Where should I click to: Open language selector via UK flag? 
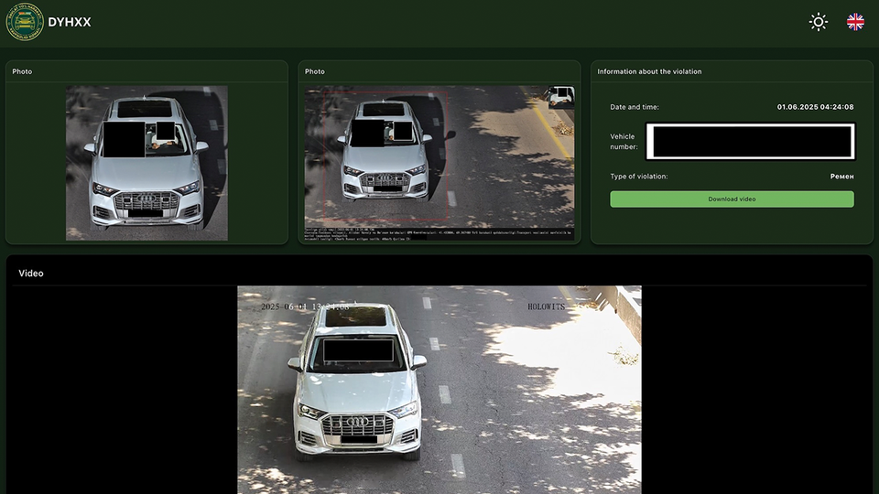pos(855,22)
